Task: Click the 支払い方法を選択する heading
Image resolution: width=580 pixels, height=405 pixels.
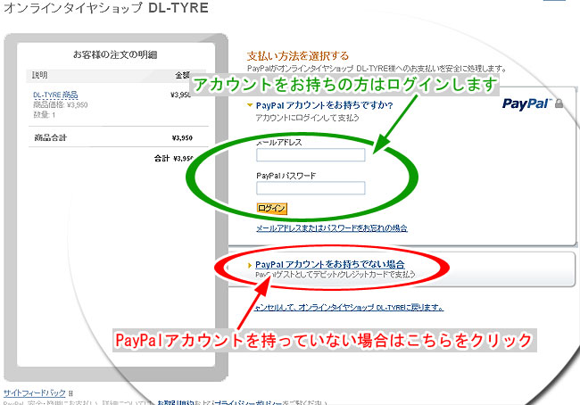Action: 298,56
